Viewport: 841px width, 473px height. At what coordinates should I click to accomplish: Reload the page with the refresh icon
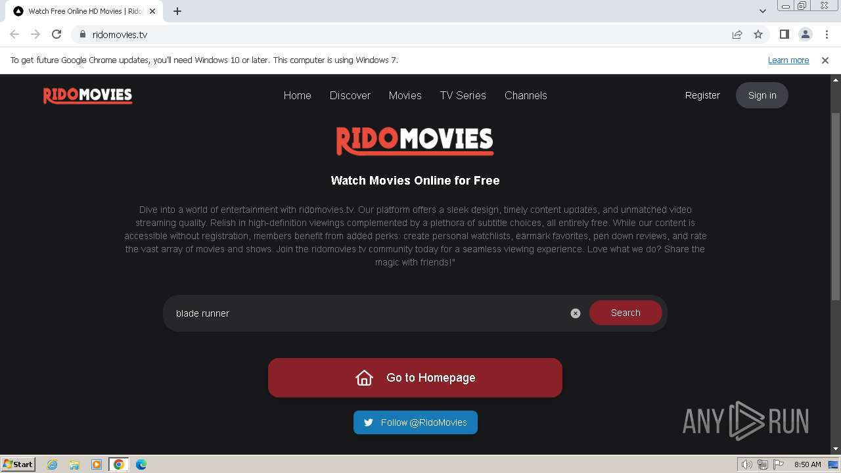point(57,34)
